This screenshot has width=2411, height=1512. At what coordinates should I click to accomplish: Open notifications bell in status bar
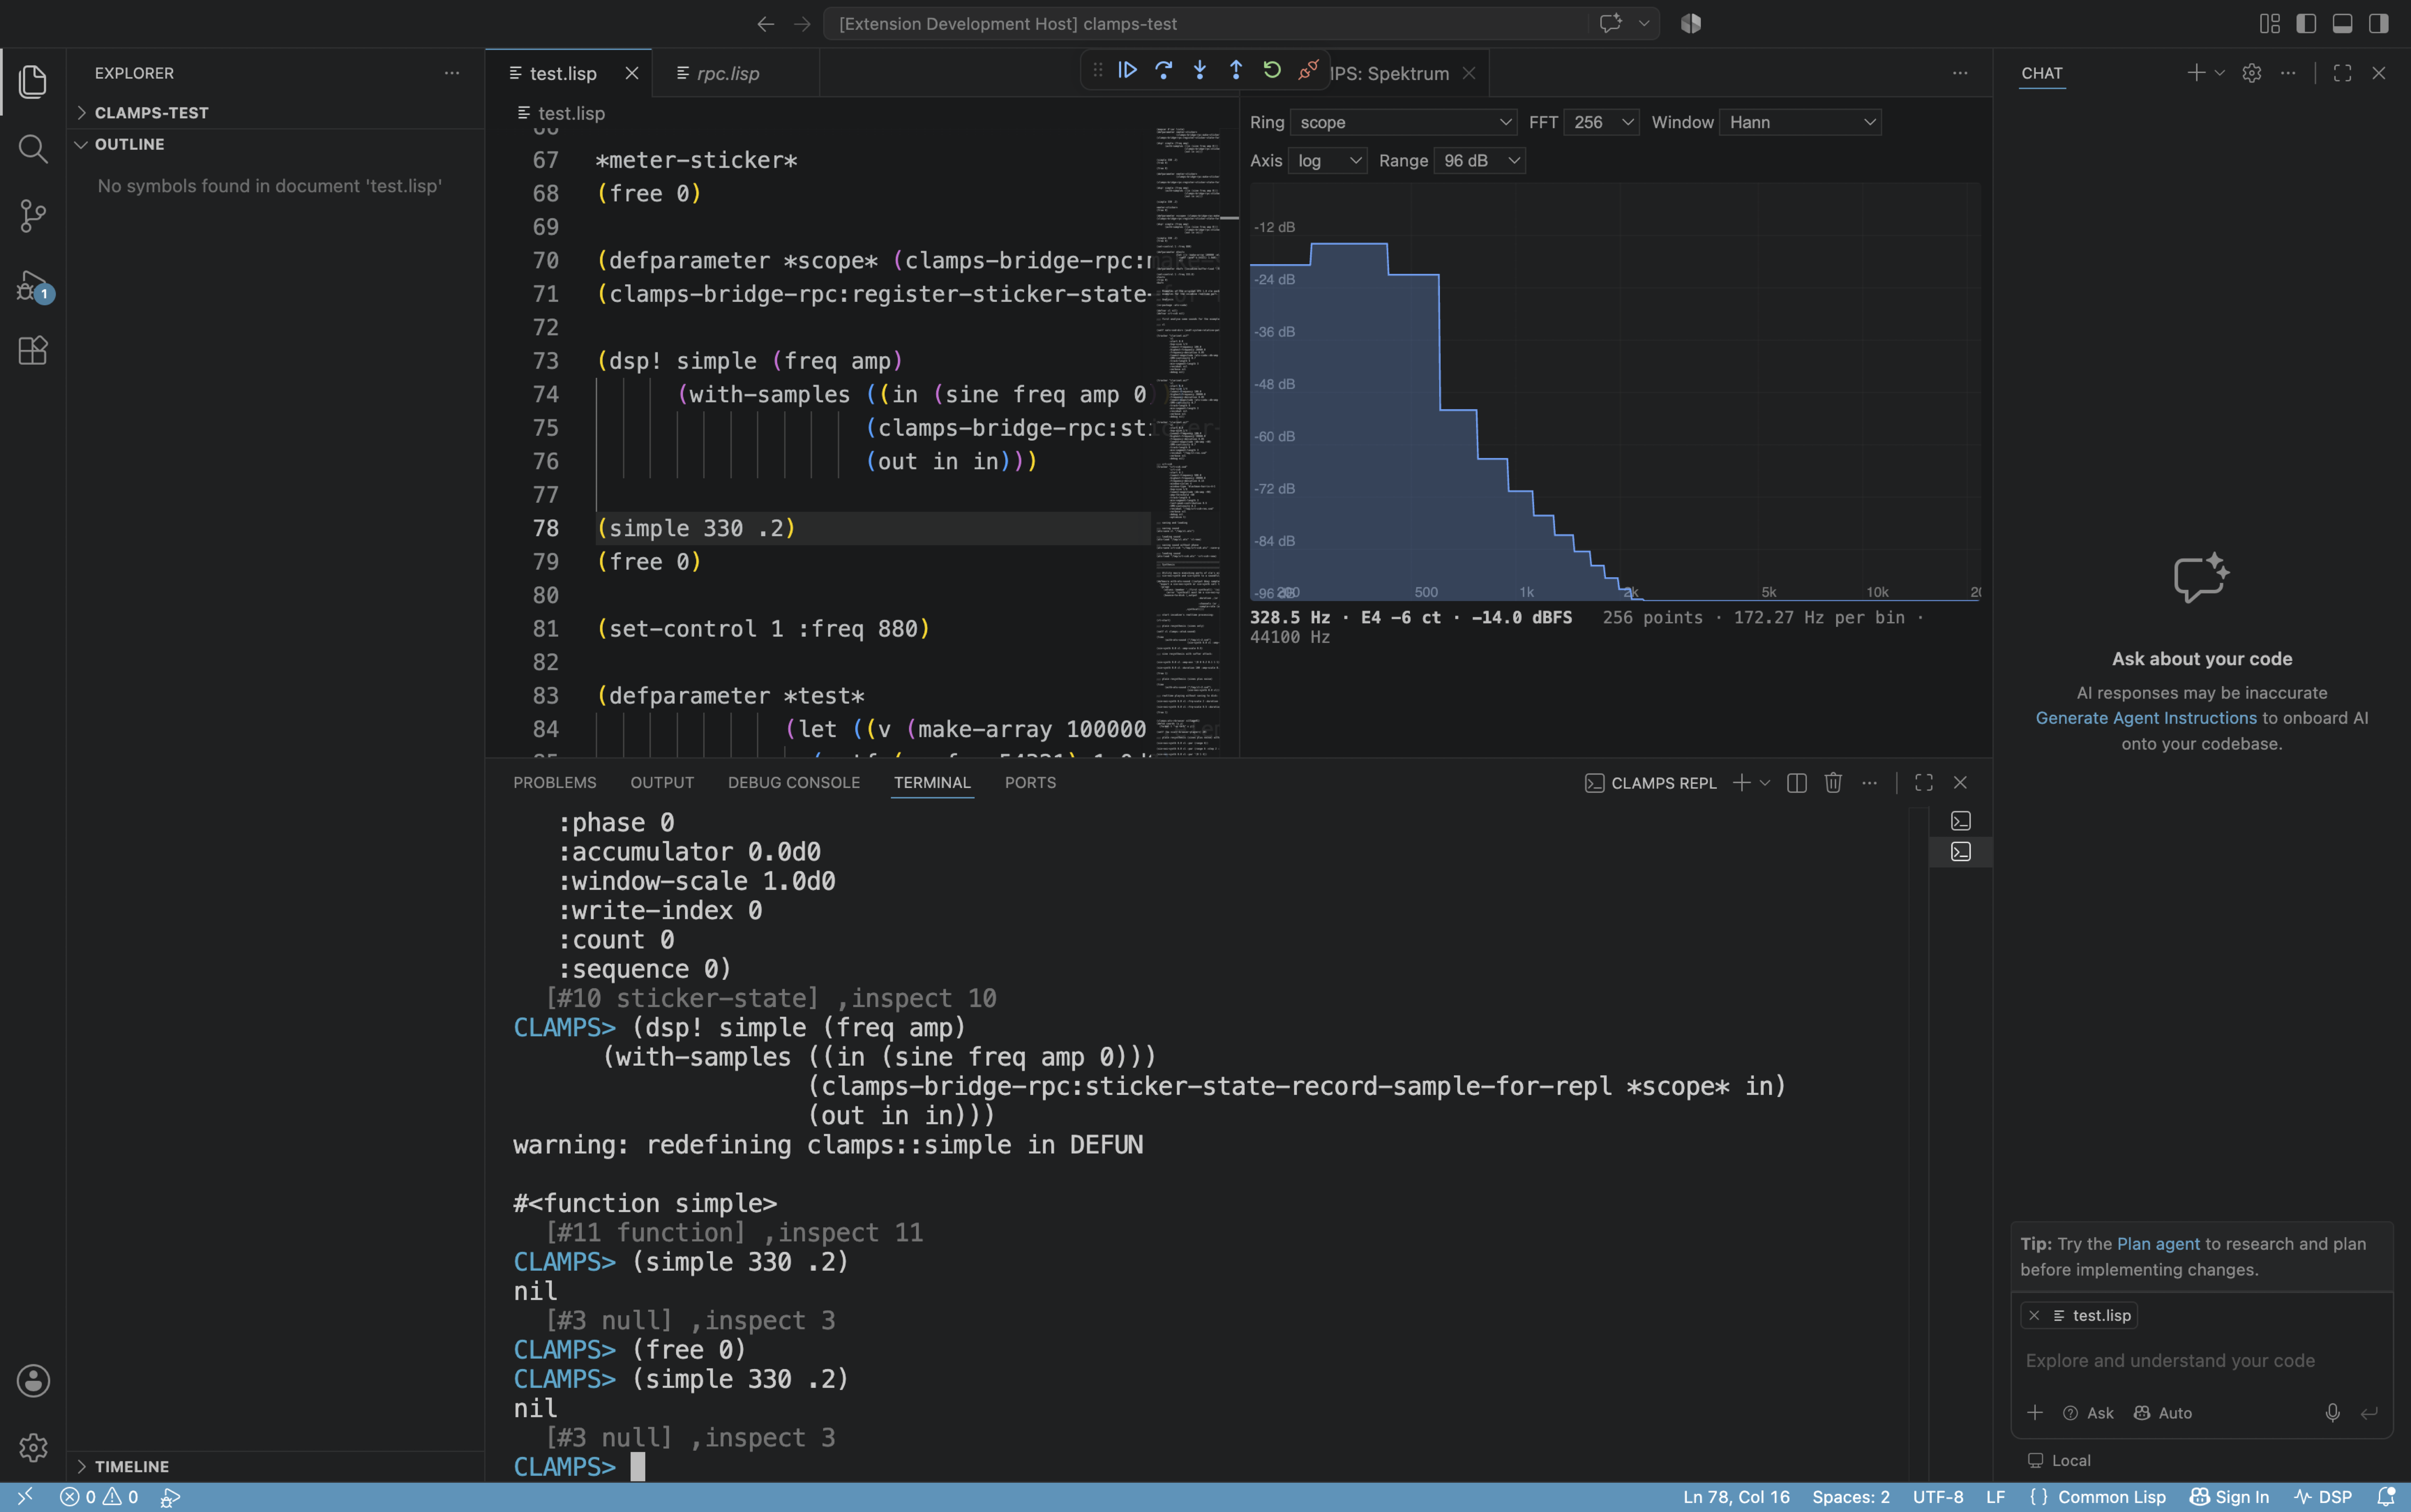[2386, 1497]
